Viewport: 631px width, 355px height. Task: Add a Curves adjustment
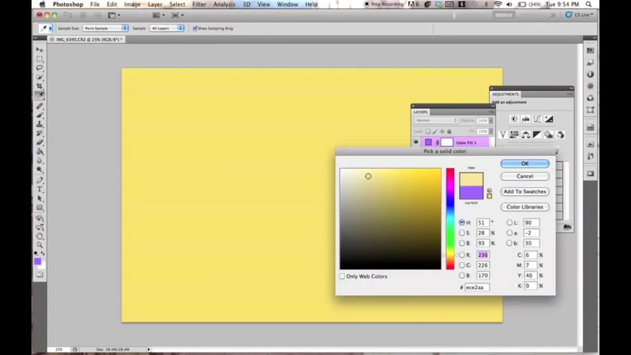(537, 119)
